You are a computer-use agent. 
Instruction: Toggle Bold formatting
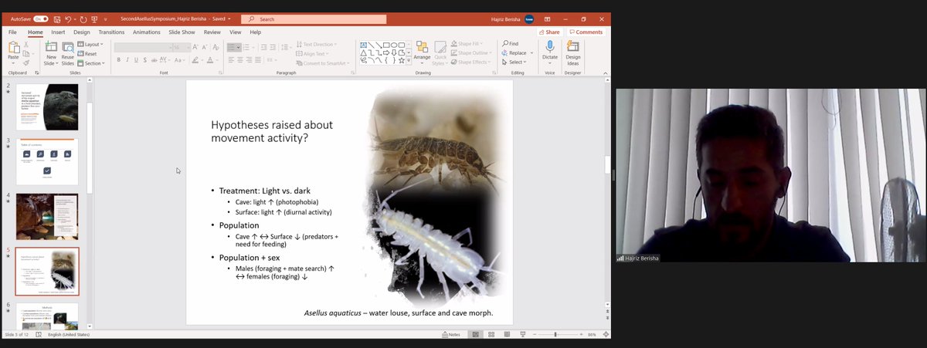coord(118,60)
